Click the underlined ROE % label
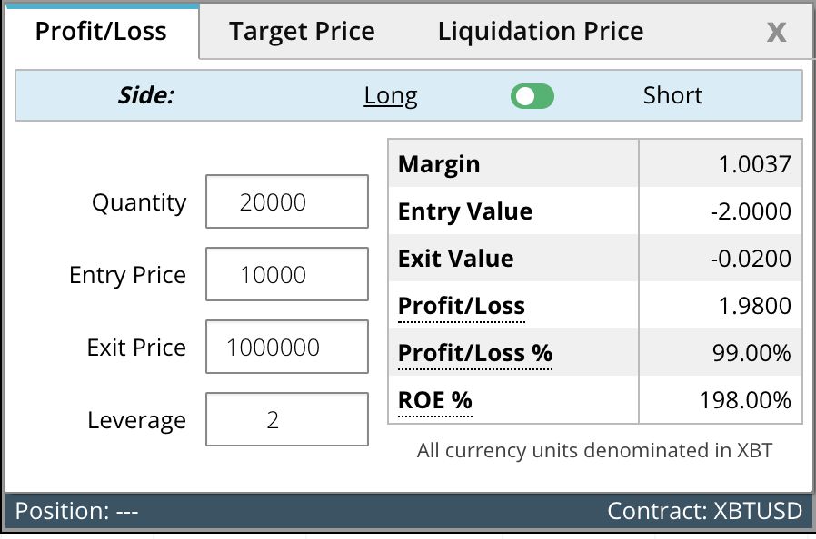The width and height of the screenshot is (816, 539). click(435, 400)
